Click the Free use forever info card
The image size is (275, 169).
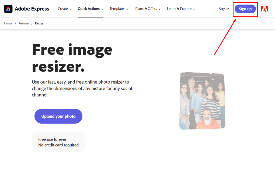(58, 142)
